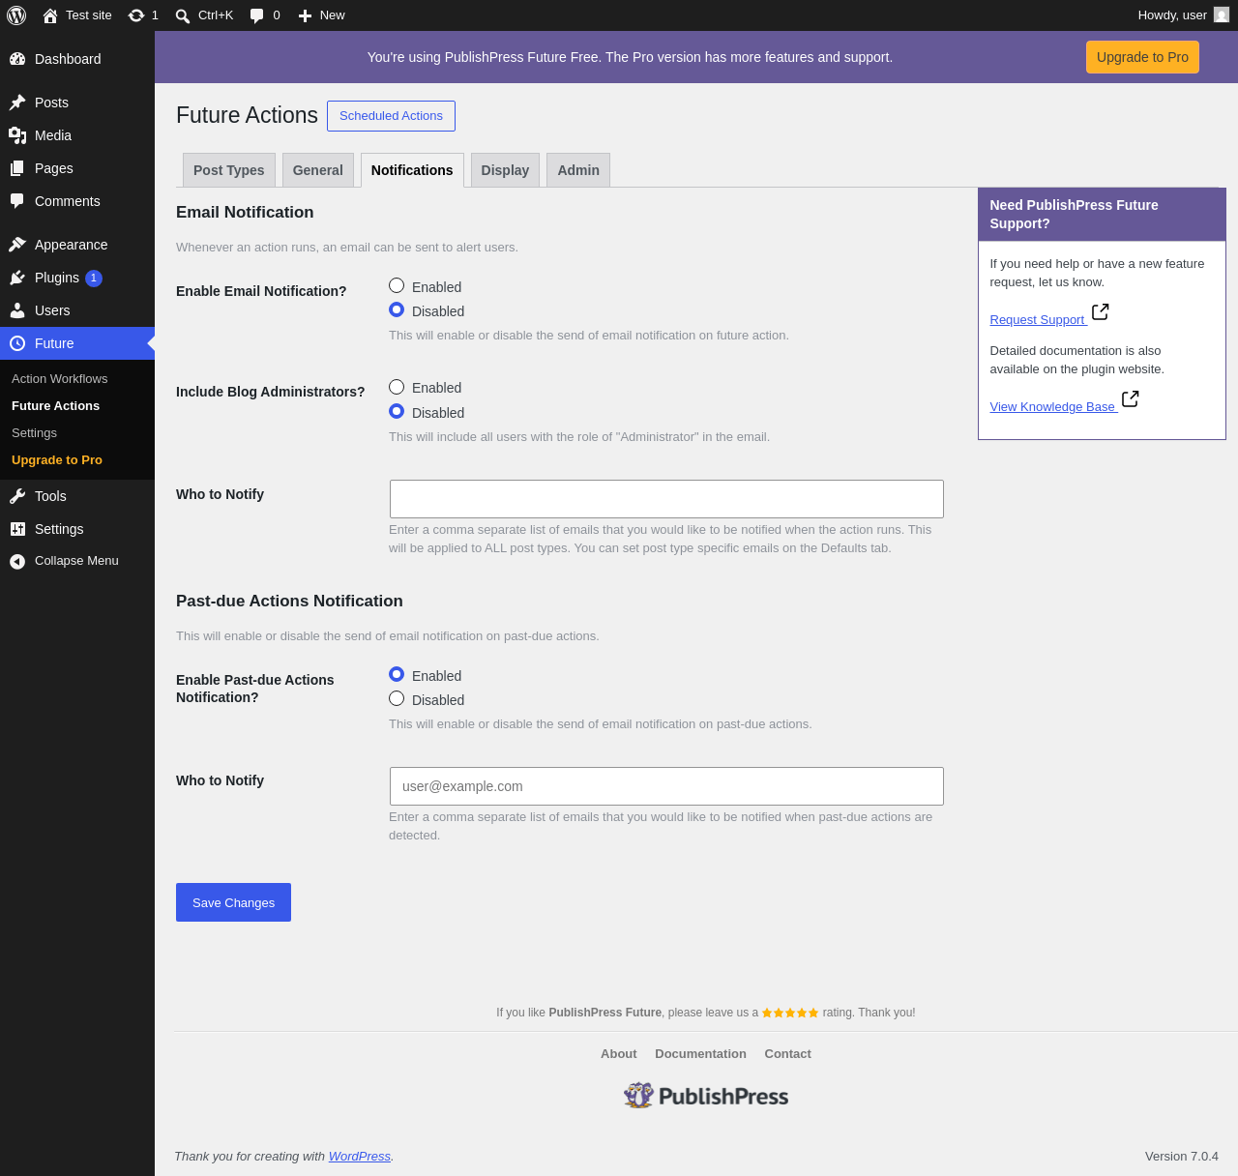Focus the Past-due Who to Notify email field
The image size is (1238, 1176).
[666, 786]
